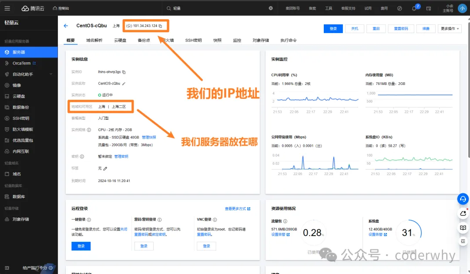Click the 关机 button

pyautogui.click(x=355, y=28)
